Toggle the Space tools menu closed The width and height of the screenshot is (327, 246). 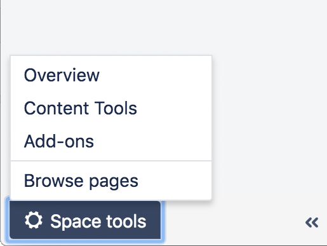[85, 220]
